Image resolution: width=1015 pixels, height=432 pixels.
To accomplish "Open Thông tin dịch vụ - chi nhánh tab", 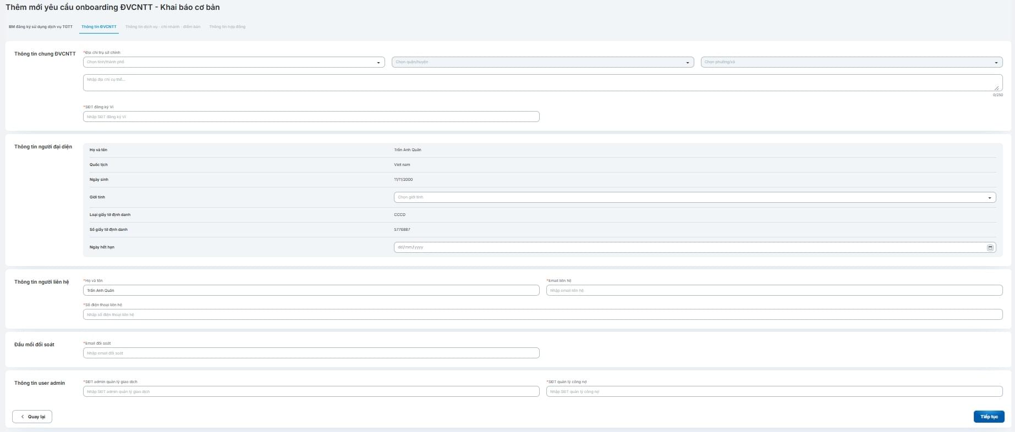I will (x=163, y=27).
